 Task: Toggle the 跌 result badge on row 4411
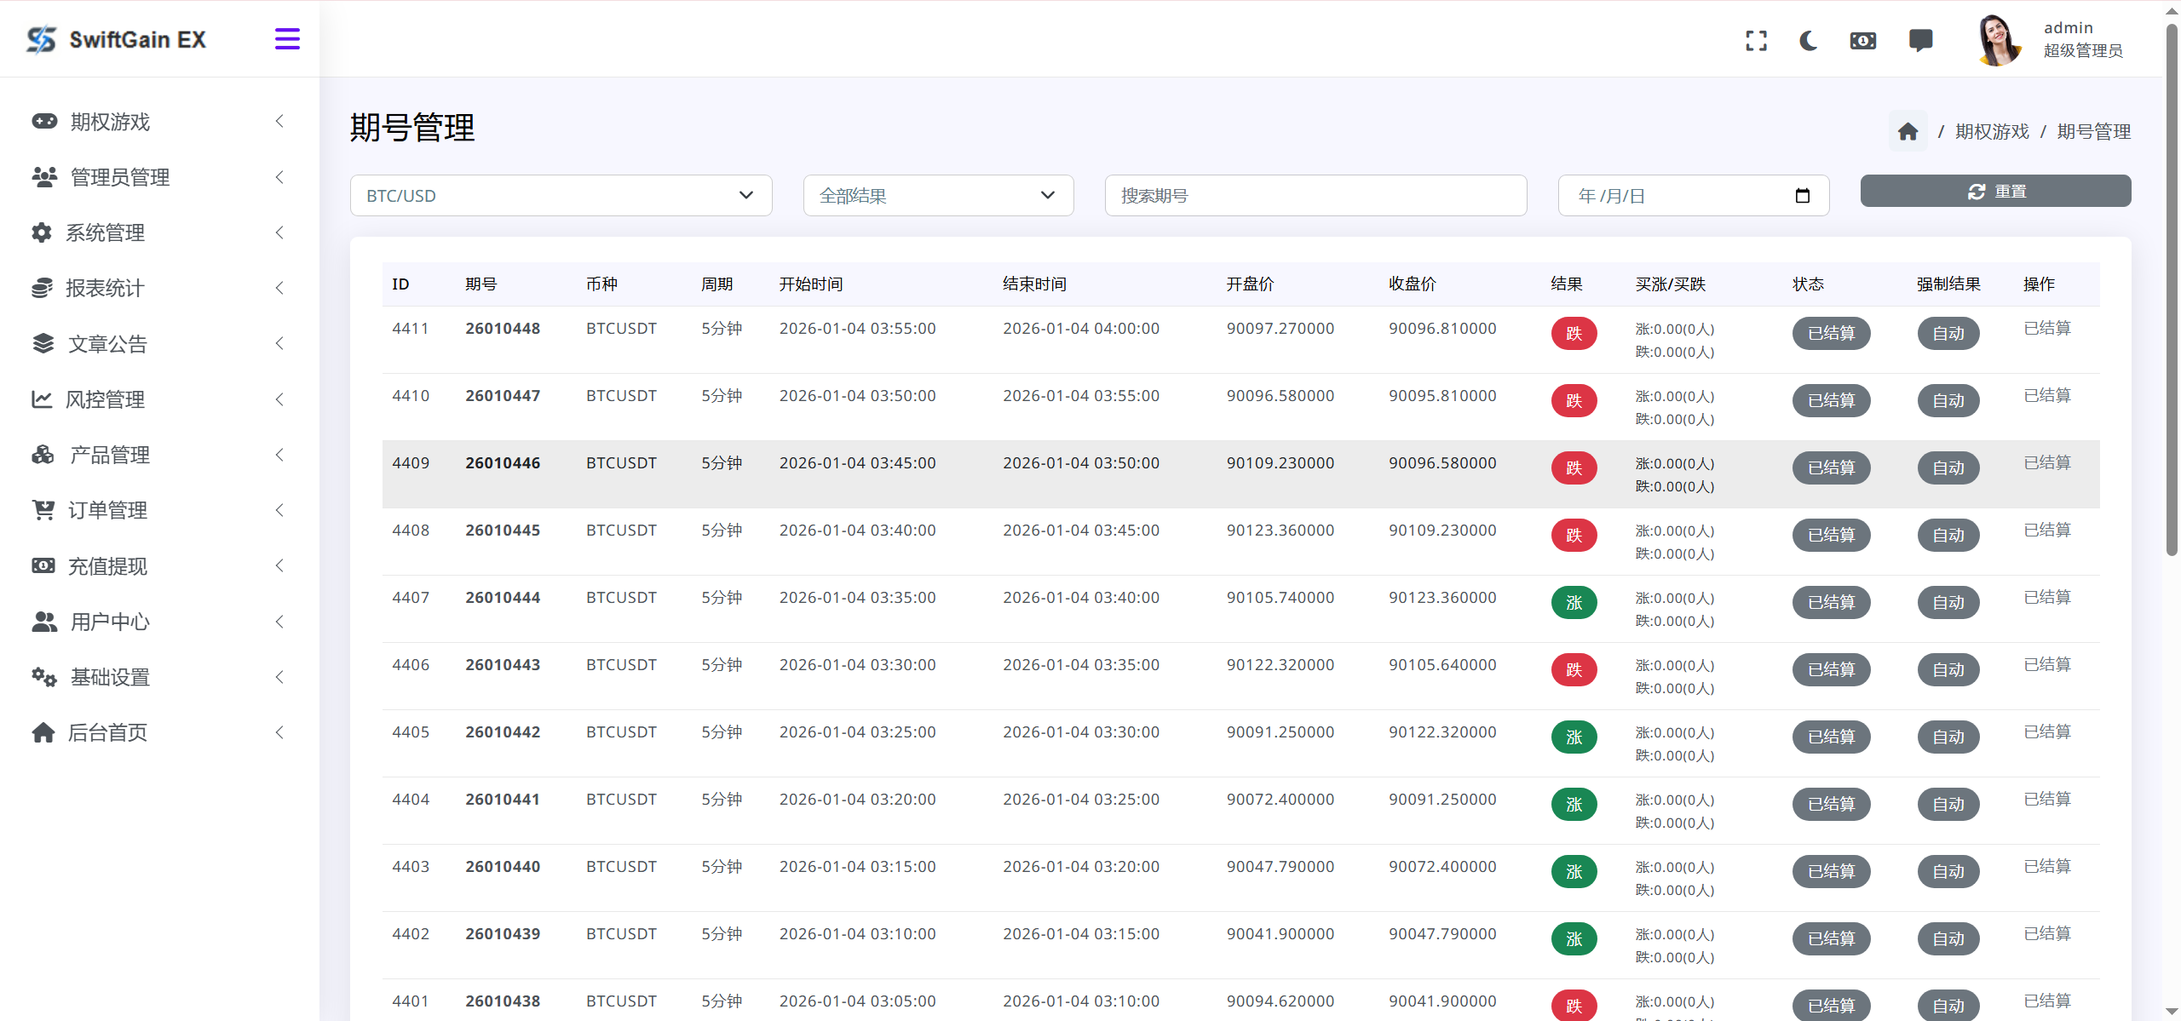pos(1573,333)
